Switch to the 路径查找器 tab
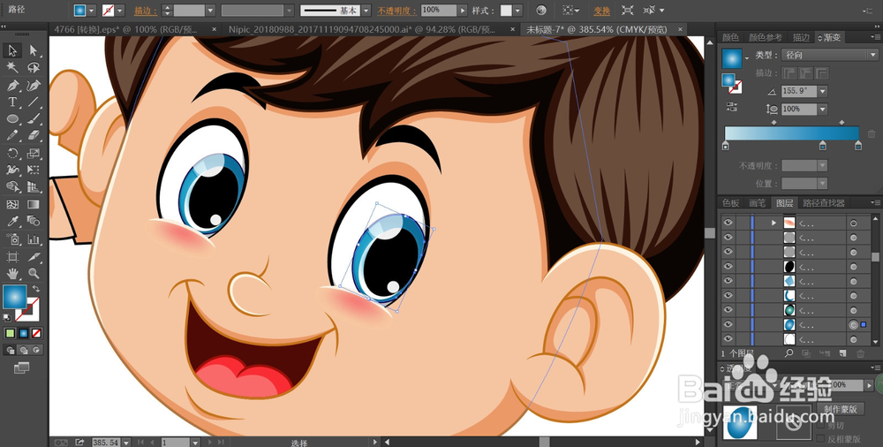Image resolution: width=883 pixels, height=447 pixels. 823,203
